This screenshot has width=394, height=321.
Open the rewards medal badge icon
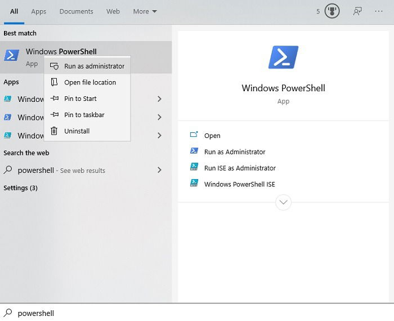(x=332, y=11)
